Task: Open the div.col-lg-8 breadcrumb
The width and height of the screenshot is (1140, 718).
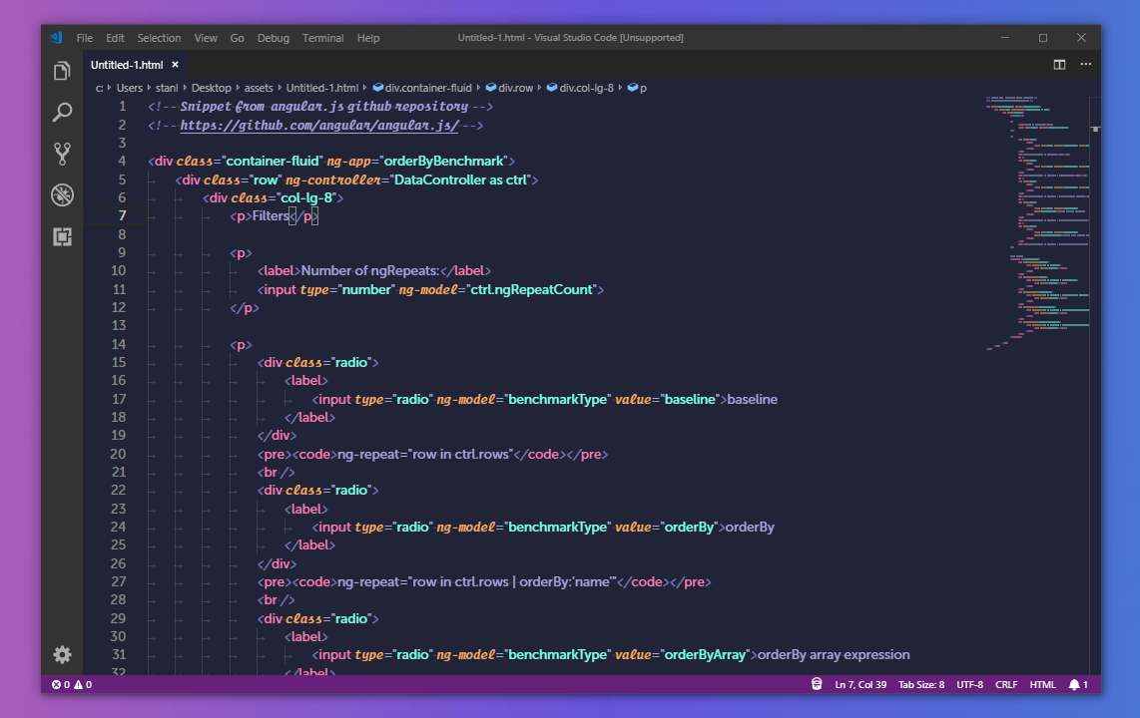Action: click(x=580, y=88)
